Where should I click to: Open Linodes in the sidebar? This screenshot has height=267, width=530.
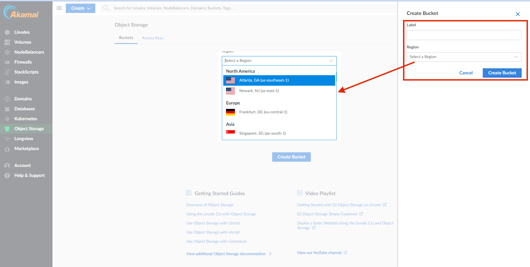point(26,32)
